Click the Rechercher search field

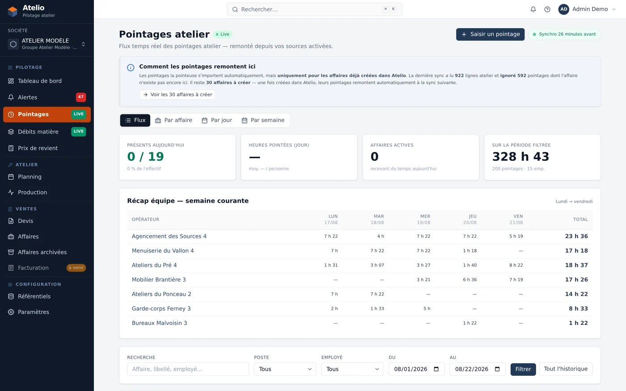point(314,9)
